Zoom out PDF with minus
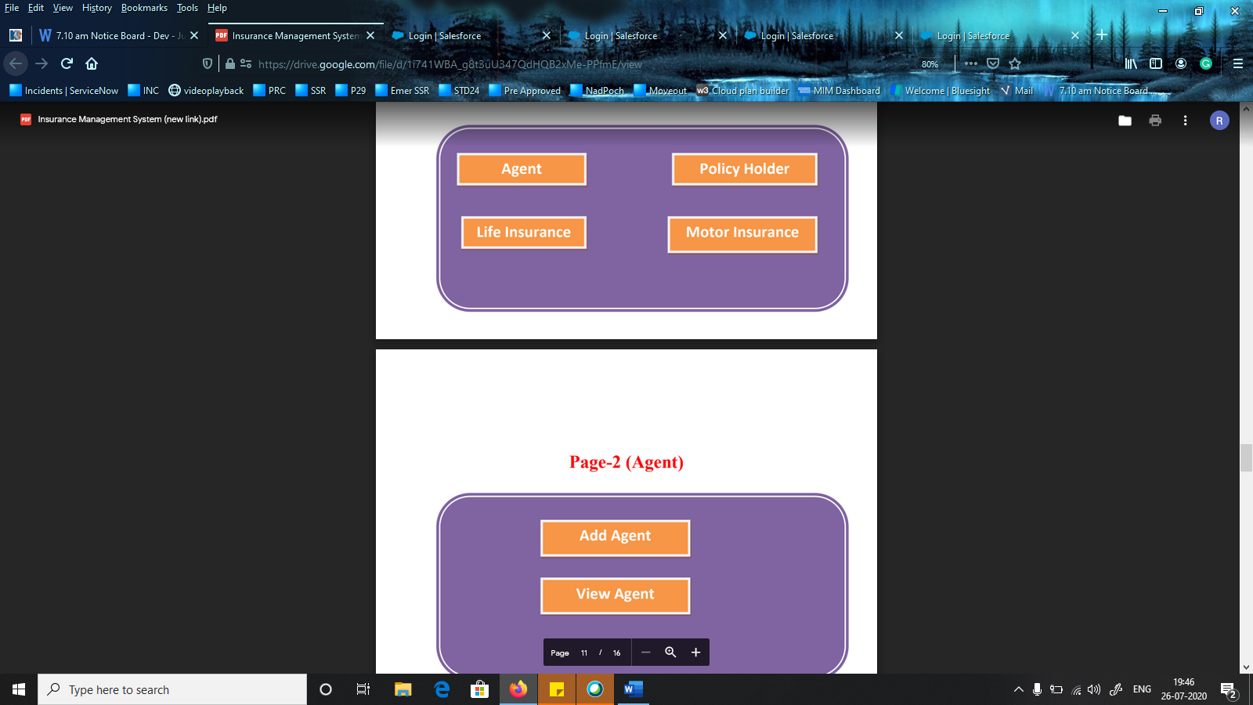Image resolution: width=1253 pixels, height=705 pixels. coord(645,653)
